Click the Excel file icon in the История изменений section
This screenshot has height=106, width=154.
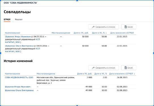[x=126, y=68]
